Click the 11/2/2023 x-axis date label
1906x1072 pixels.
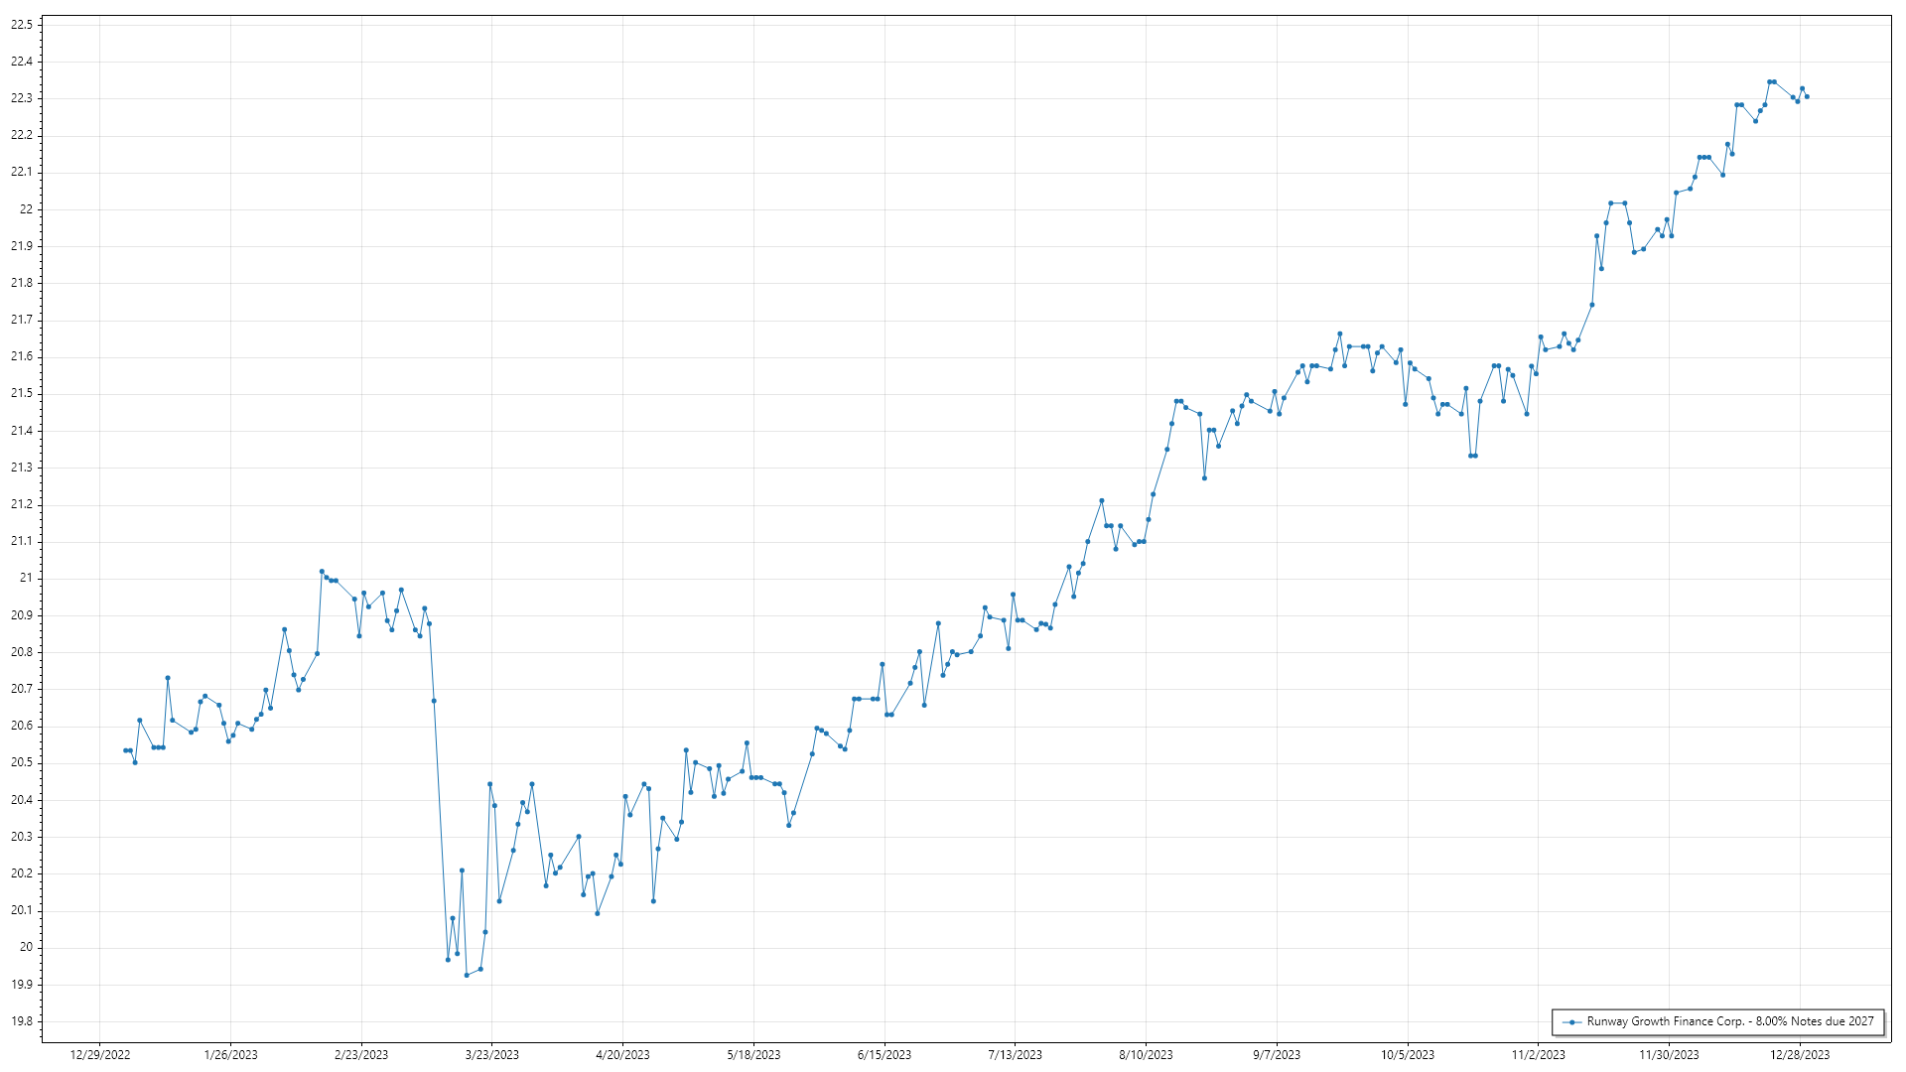pyautogui.click(x=1538, y=1055)
